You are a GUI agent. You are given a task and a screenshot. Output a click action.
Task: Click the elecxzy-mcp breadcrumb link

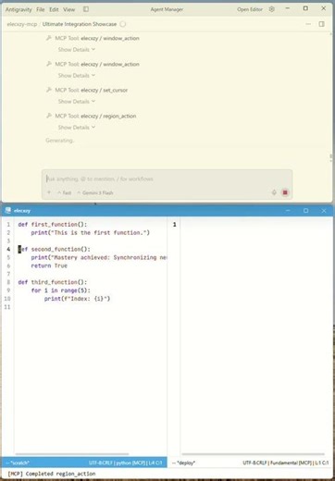(22, 24)
